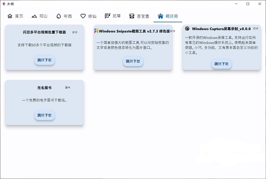Click the inbox icon for 百宝囊
The width and height of the screenshot is (266, 179).
(132, 16)
